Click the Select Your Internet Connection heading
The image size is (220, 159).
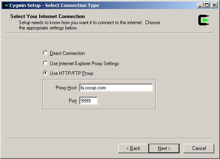coord(47,16)
